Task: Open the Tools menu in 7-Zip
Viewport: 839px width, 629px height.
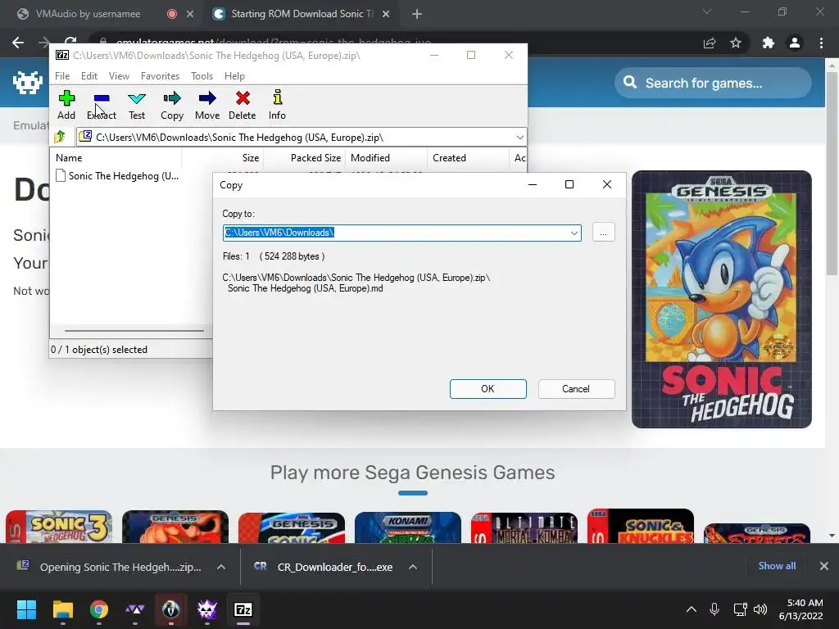Action: click(x=202, y=76)
